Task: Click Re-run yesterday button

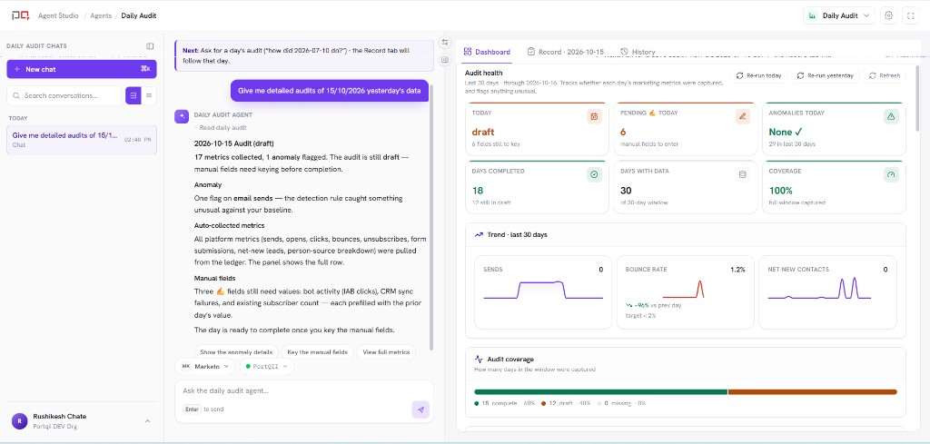Action: coord(825,76)
